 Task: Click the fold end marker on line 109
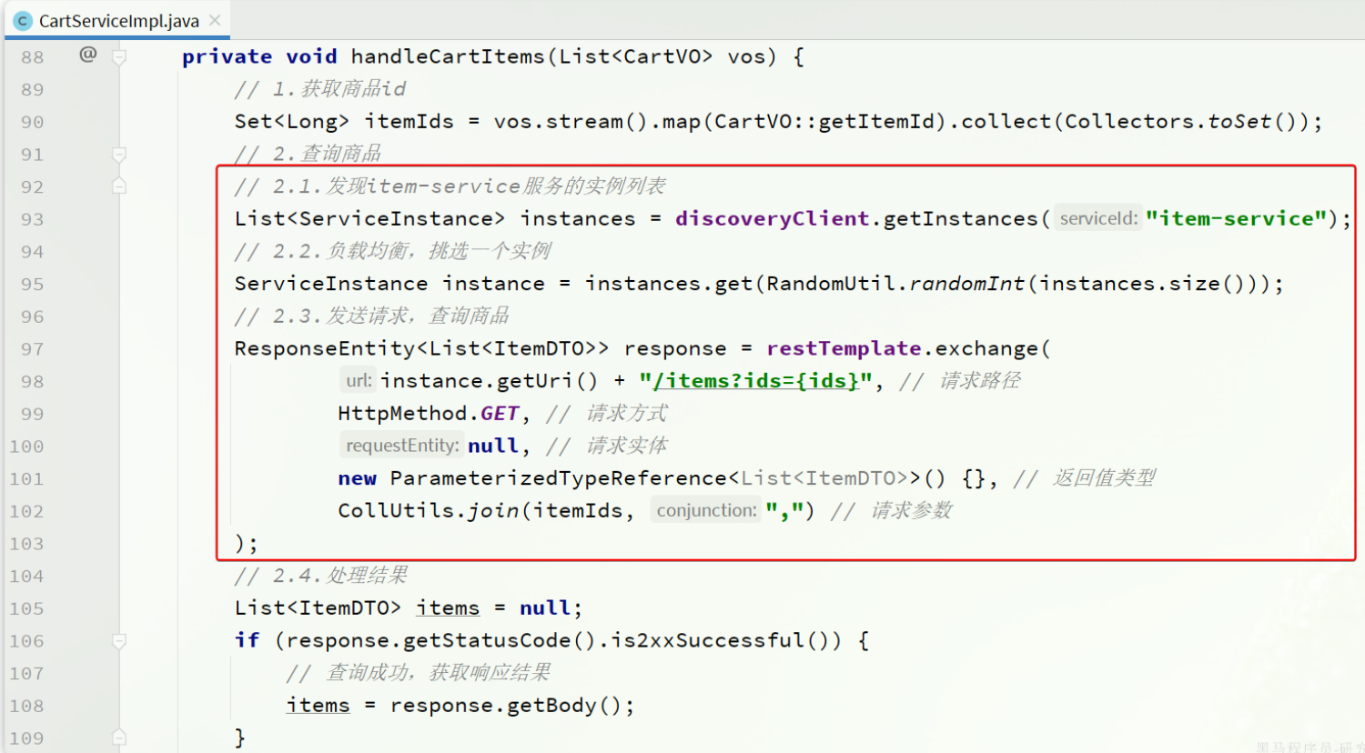[119, 738]
